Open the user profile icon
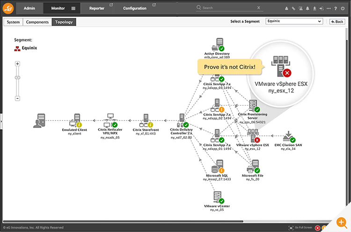The height and width of the screenshot is (232, 351). pos(286,8)
